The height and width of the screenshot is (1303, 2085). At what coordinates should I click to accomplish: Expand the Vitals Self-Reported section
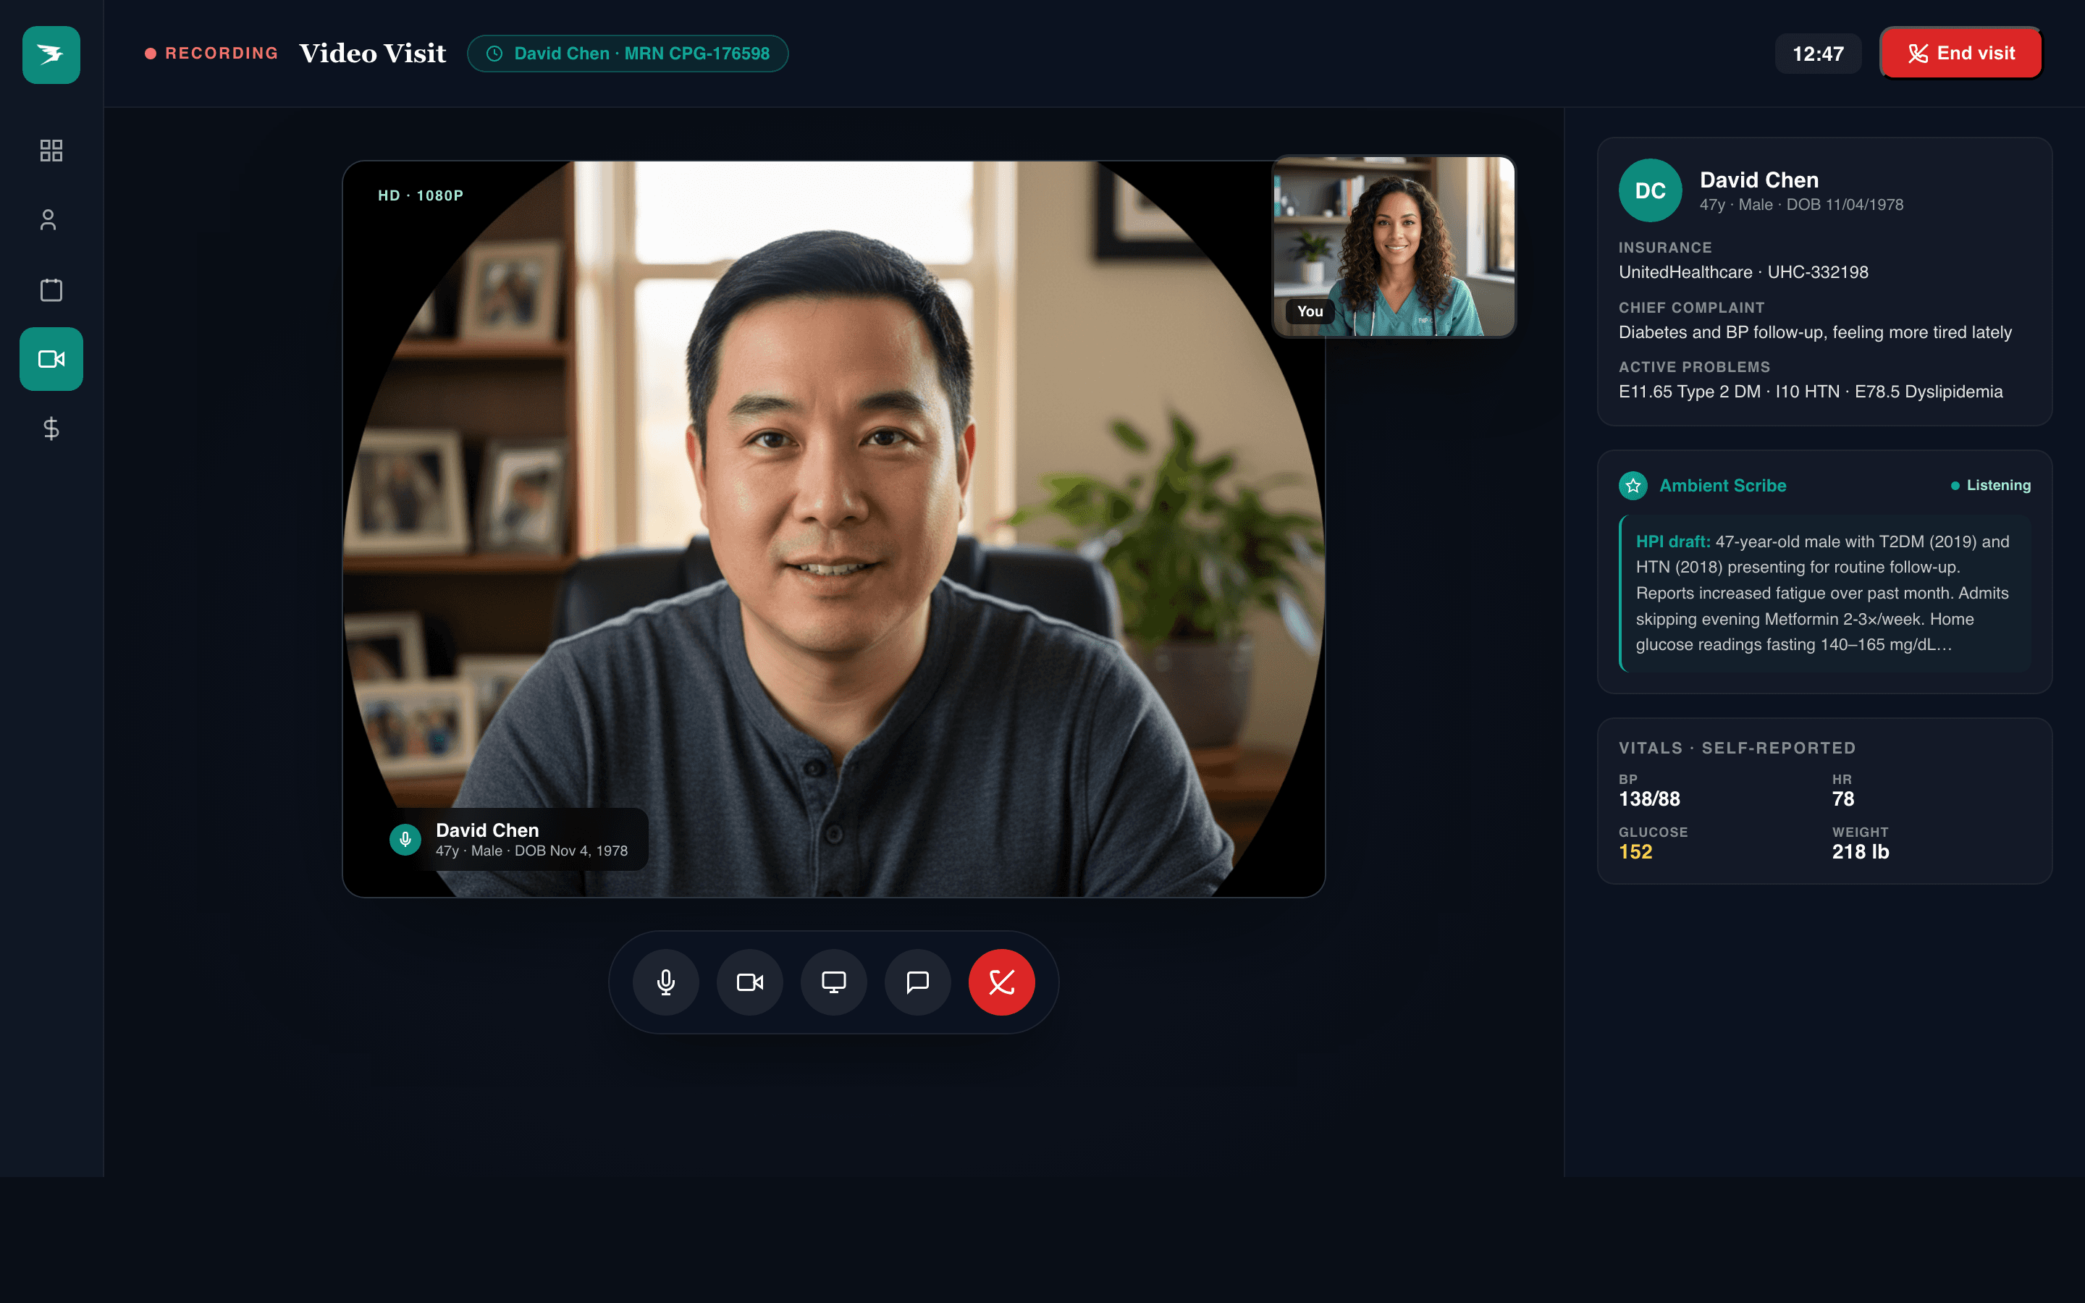tap(1737, 747)
